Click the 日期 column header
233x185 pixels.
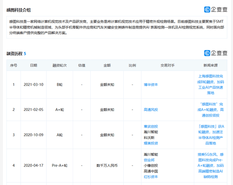pyautogui.click(x=34, y=66)
